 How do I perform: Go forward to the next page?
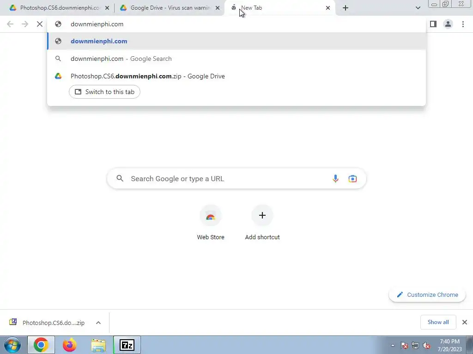click(25, 24)
